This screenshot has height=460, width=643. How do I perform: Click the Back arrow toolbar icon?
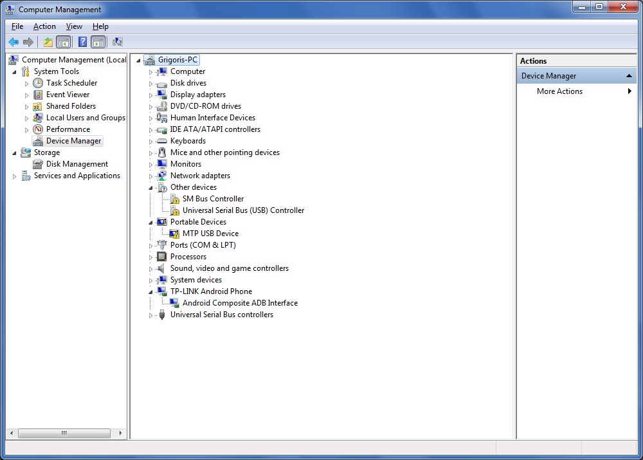14,42
